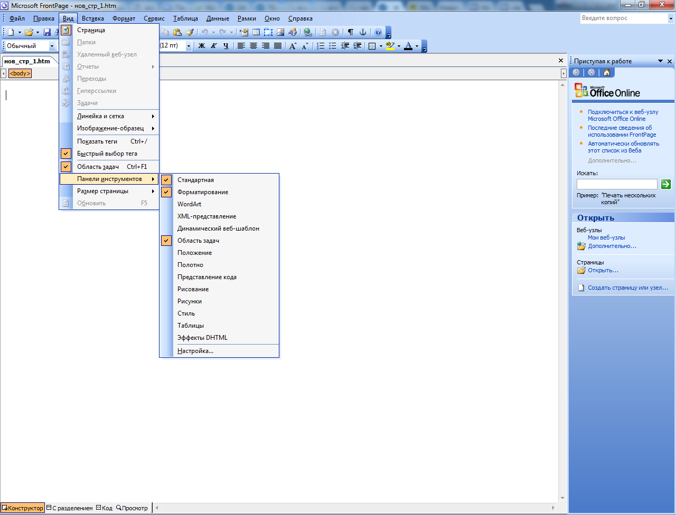This screenshot has height=515, width=676.
Task: Click the Insert Table grid icon
Action: 256,32
